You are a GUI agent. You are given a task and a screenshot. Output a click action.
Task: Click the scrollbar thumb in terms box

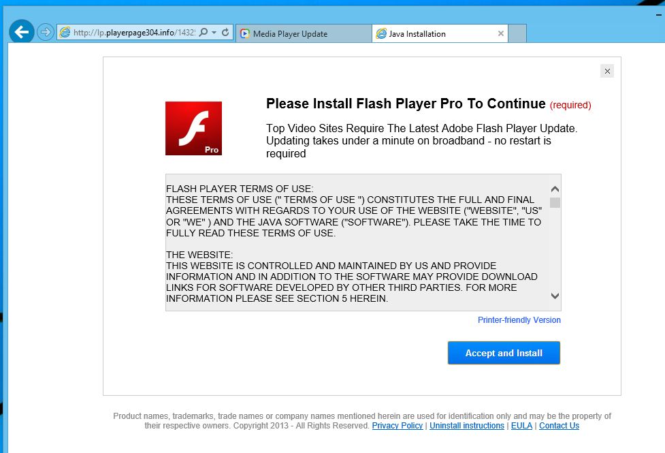(x=555, y=202)
